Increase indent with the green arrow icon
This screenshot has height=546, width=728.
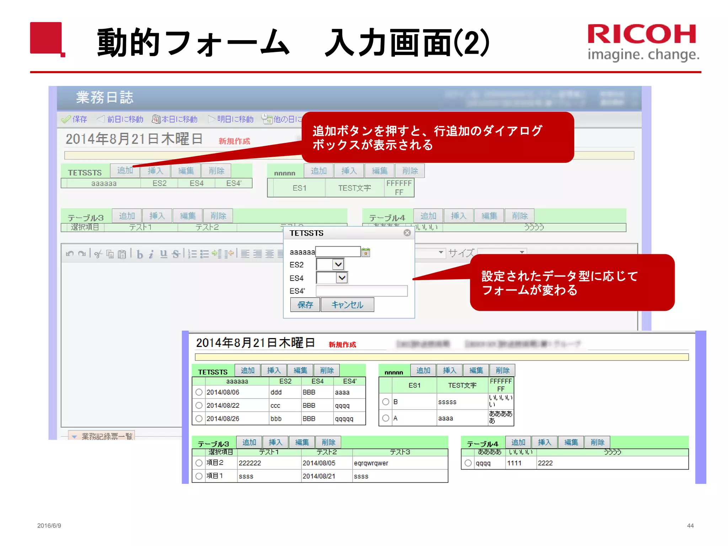click(x=216, y=254)
